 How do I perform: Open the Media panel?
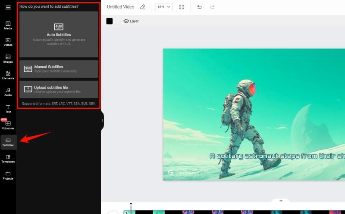[x=8, y=25]
